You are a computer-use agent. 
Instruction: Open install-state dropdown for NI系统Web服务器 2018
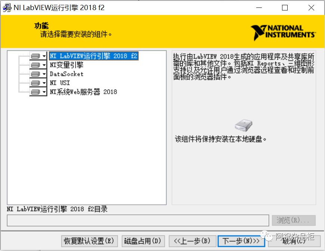(38, 92)
